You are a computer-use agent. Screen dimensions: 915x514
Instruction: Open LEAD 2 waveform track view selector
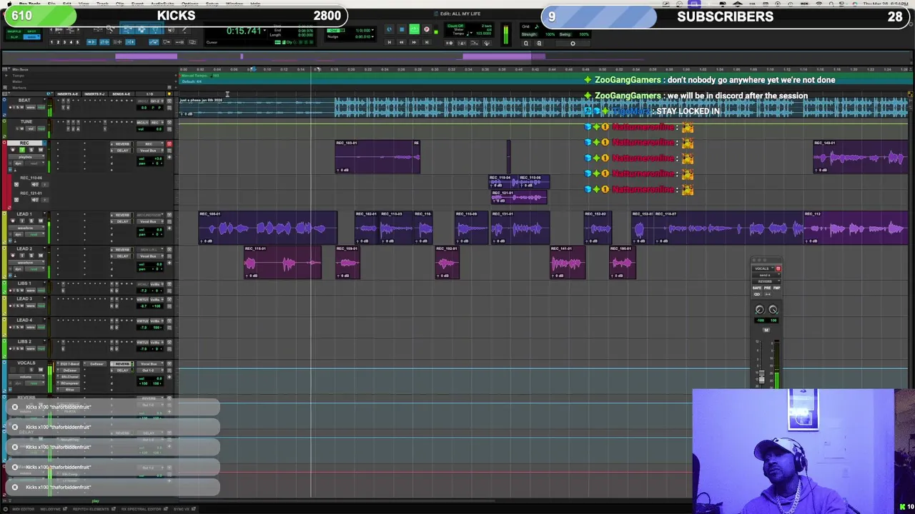point(26,263)
